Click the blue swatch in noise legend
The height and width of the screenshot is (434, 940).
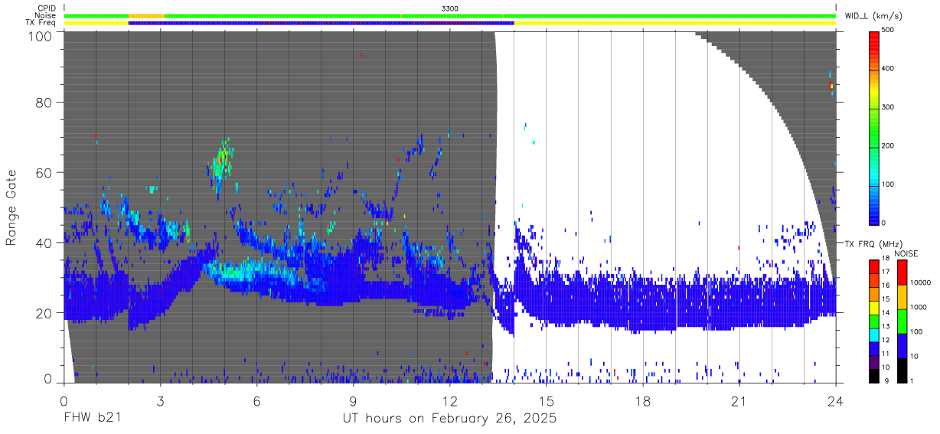click(901, 345)
